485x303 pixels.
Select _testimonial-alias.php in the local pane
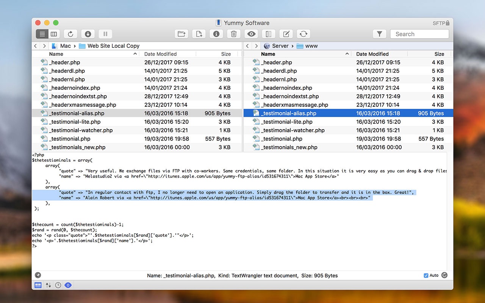coord(137,113)
